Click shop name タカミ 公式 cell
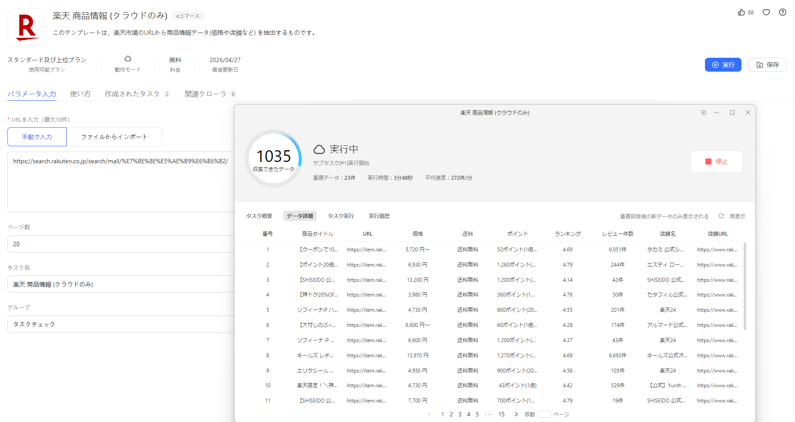The width and height of the screenshot is (795, 422). point(665,250)
